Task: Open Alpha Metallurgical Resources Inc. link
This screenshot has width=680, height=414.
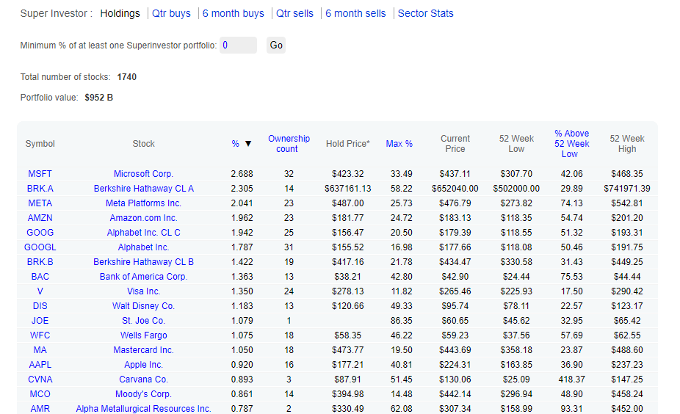Action: (x=143, y=409)
